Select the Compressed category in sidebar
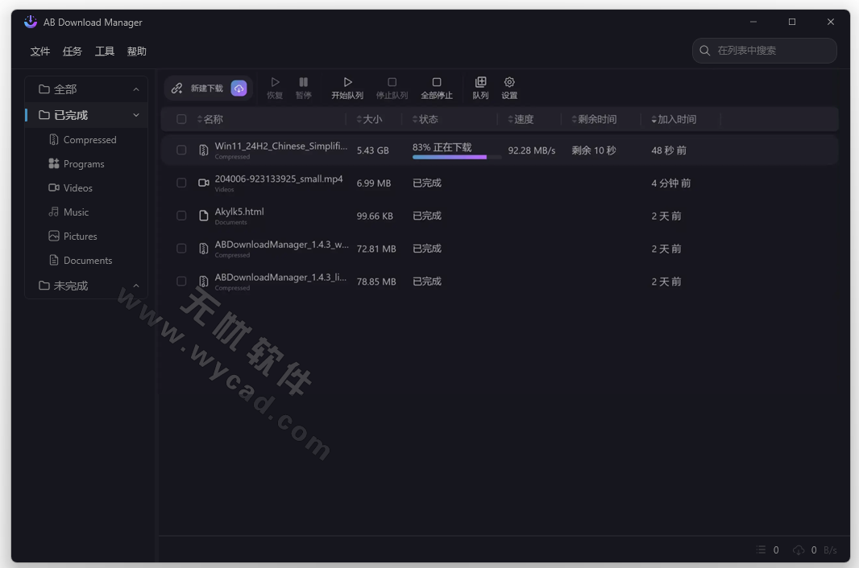This screenshot has width=859, height=568. [x=91, y=139]
